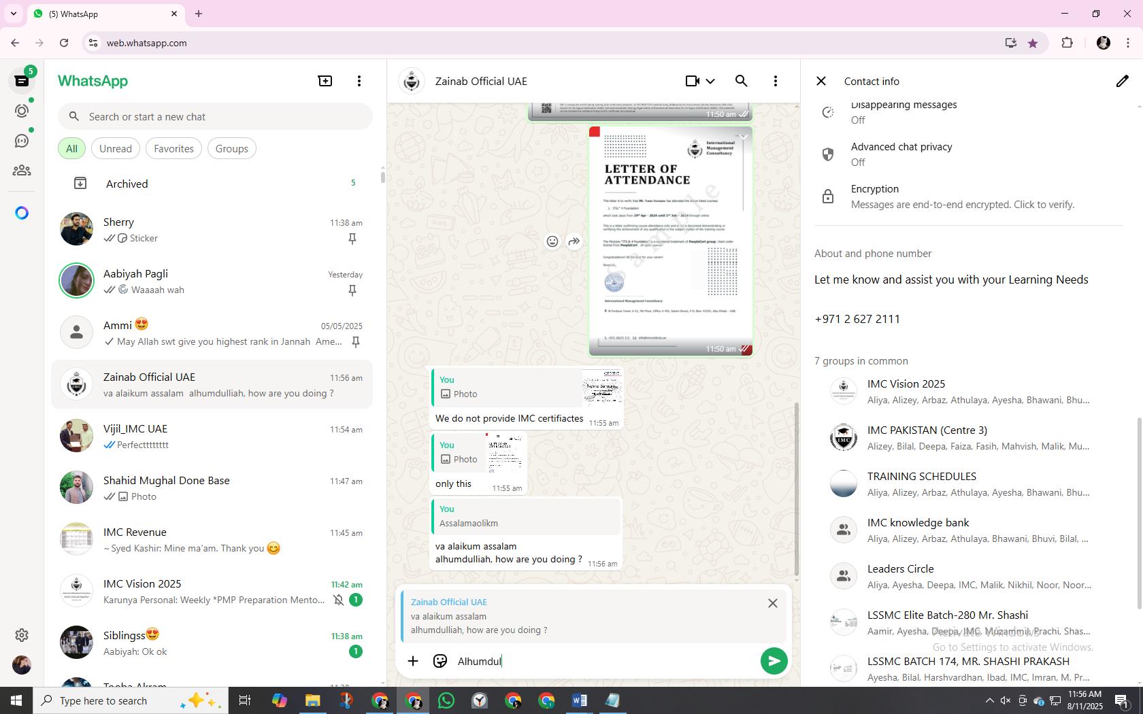Click the conversation scrollbar
1143x714 pixels.
tap(797, 488)
